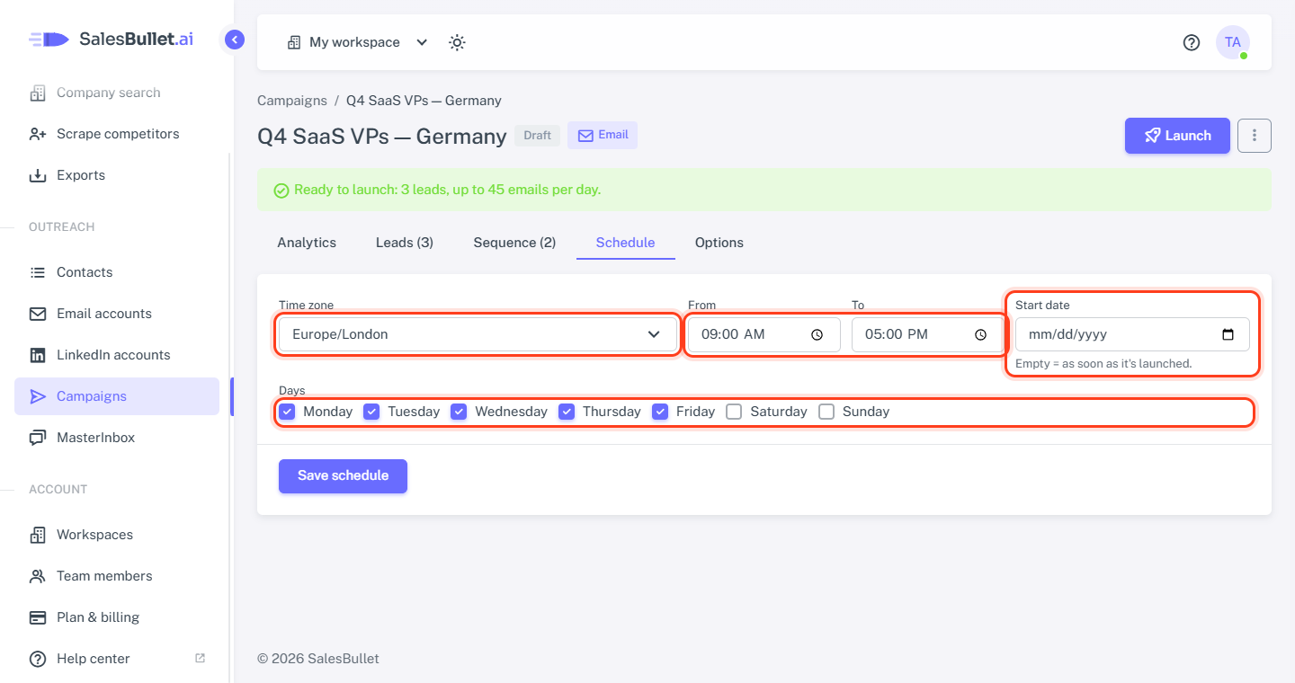The image size is (1295, 683).
Task: Click the Email channel badge
Action: tap(603, 136)
